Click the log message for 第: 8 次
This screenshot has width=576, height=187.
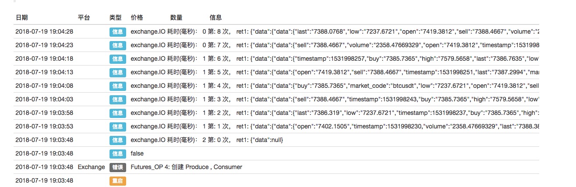pyautogui.click(x=333, y=31)
